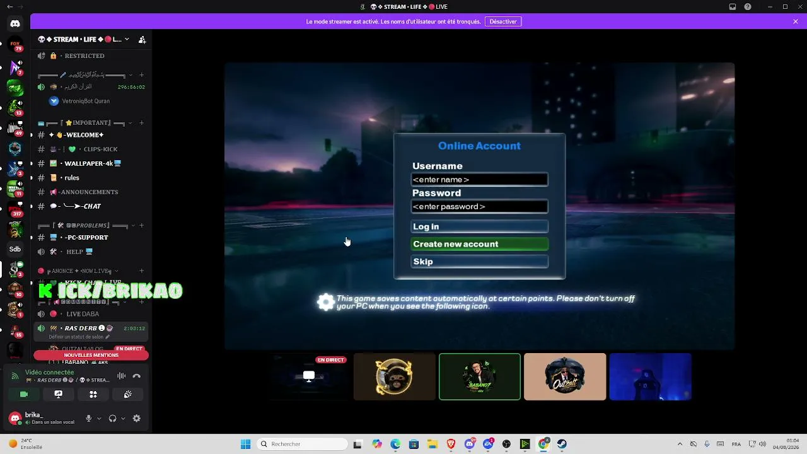Open the weather widget showing 24°C

pyautogui.click(x=26, y=444)
